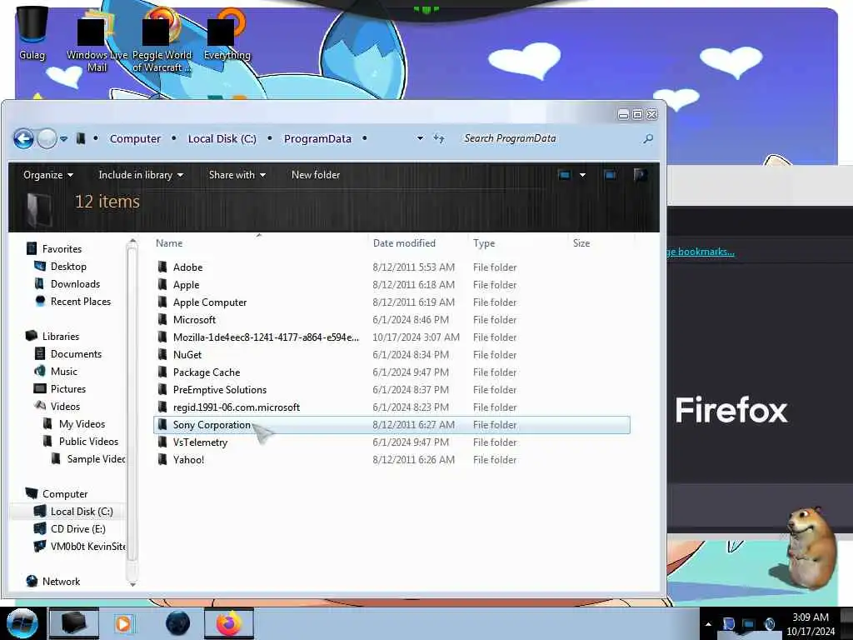Open Downloads in navigation pane

pyautogui.click(x=75, y=283)
